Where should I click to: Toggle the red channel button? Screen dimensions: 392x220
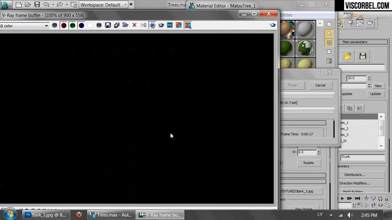[63, 25]
